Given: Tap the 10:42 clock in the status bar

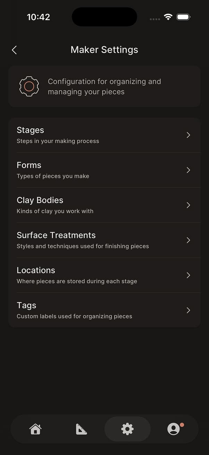Looking at the screenshot, I should pyautogui.click(x=38, y=17).
